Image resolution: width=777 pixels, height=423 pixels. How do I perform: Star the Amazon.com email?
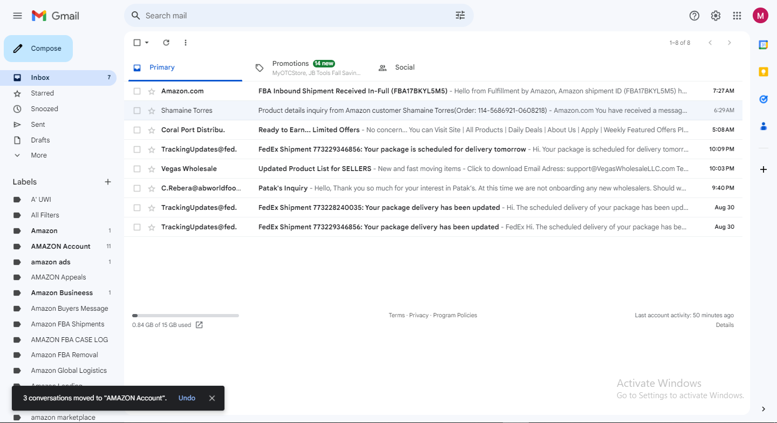point(152,91)
